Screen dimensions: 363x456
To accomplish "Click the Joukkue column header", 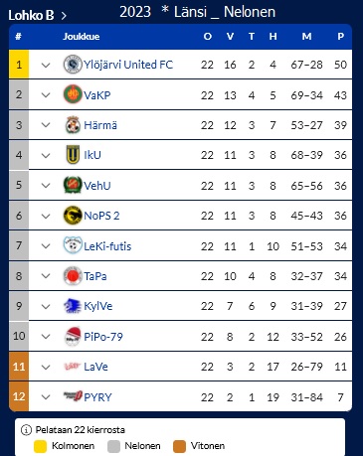I will pos(82,37).
